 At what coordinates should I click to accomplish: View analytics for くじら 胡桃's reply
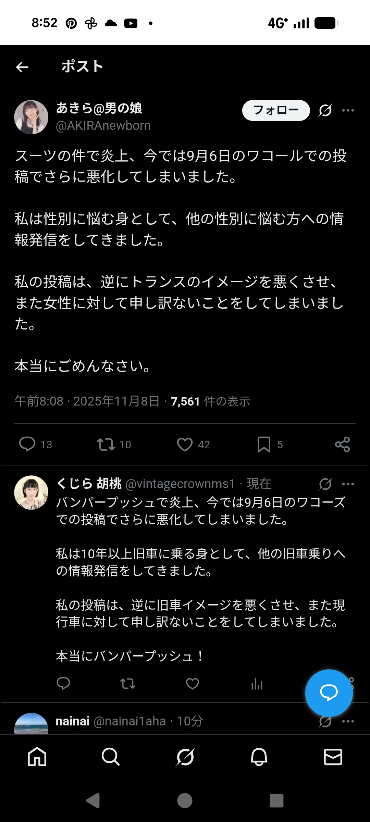(x=257, y=684)
